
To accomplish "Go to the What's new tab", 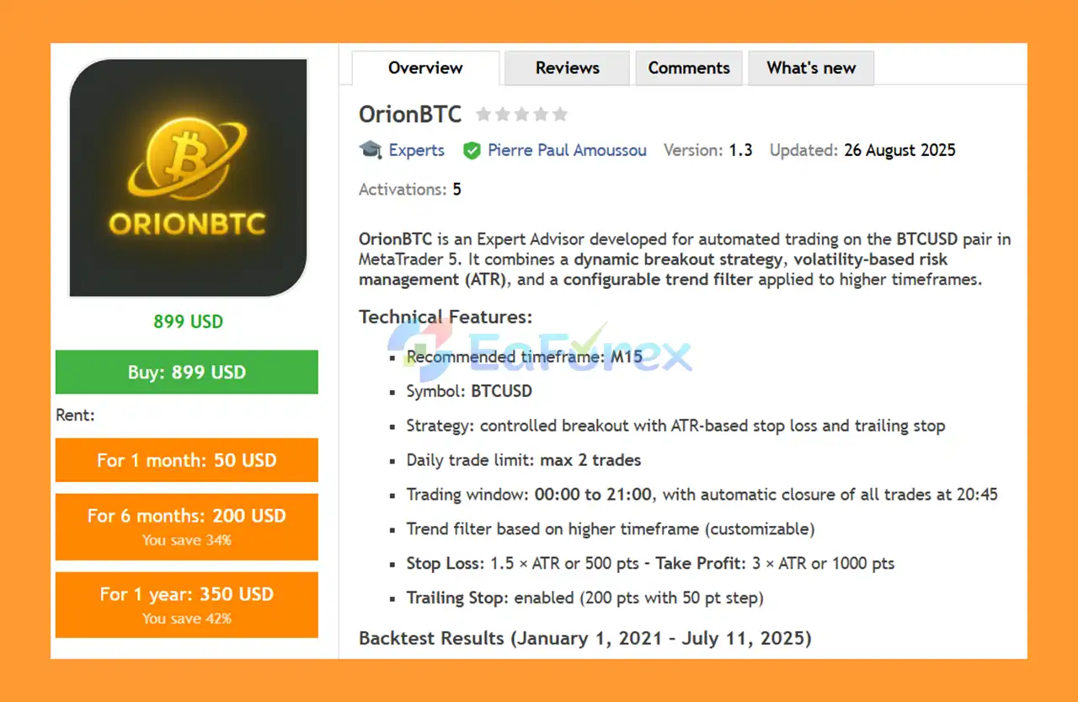I will tap(811, 68).
